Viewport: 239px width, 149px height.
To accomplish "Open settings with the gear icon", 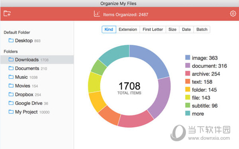I will (233, 14).
